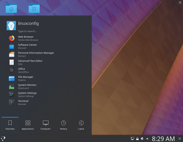
Task: Select 'Advanced Text Editor' label
Action: click(x=30, y=61)
